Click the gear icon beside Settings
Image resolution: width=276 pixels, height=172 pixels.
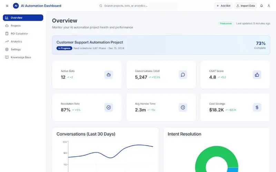point(7,49)
